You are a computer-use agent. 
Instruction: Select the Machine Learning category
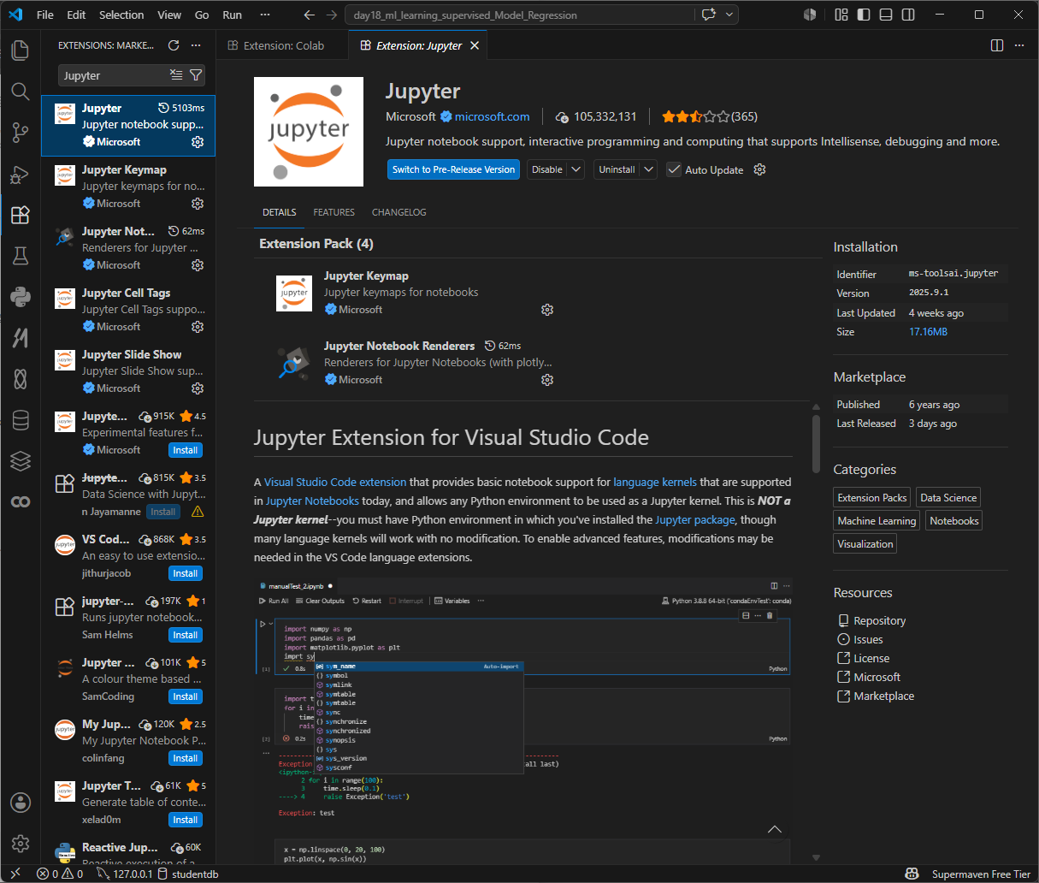877,520
